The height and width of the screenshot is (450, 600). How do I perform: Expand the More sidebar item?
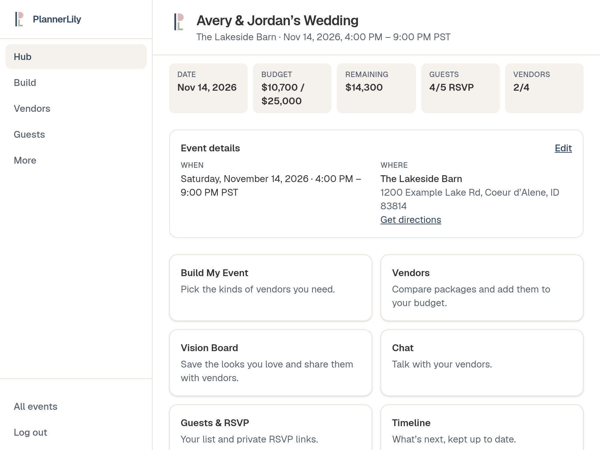[76, 160]
